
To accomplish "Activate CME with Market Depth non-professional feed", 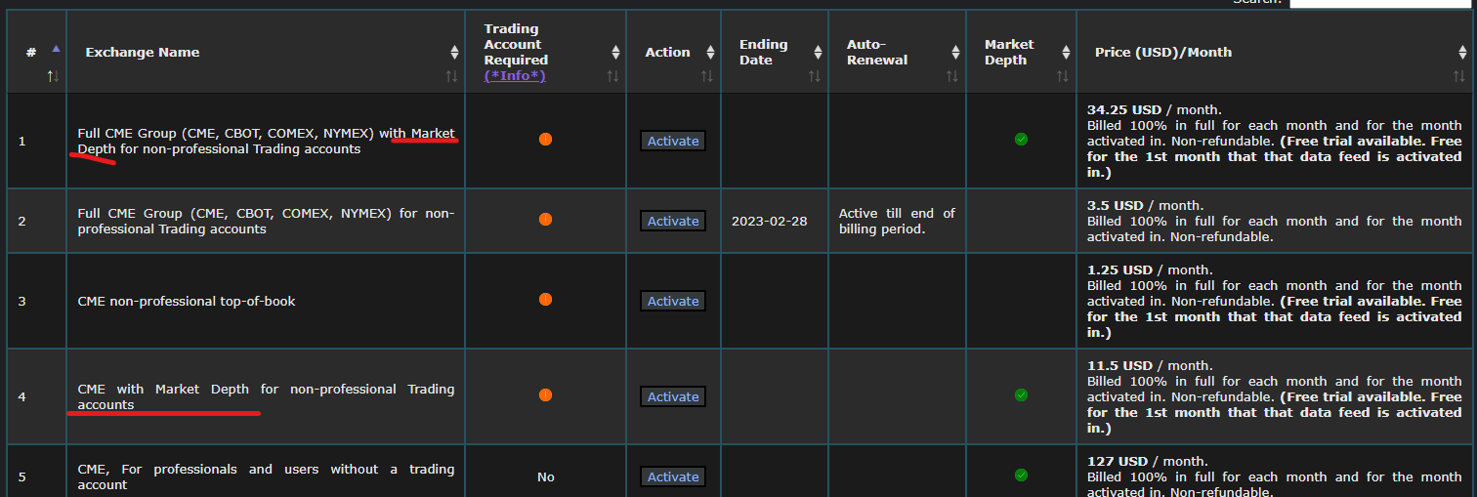I will click(x=673, y=396).
